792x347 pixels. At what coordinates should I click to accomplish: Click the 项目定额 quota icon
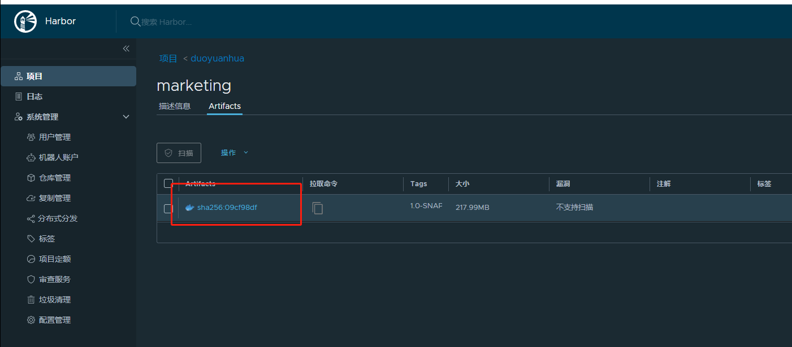tap(31, 259)
